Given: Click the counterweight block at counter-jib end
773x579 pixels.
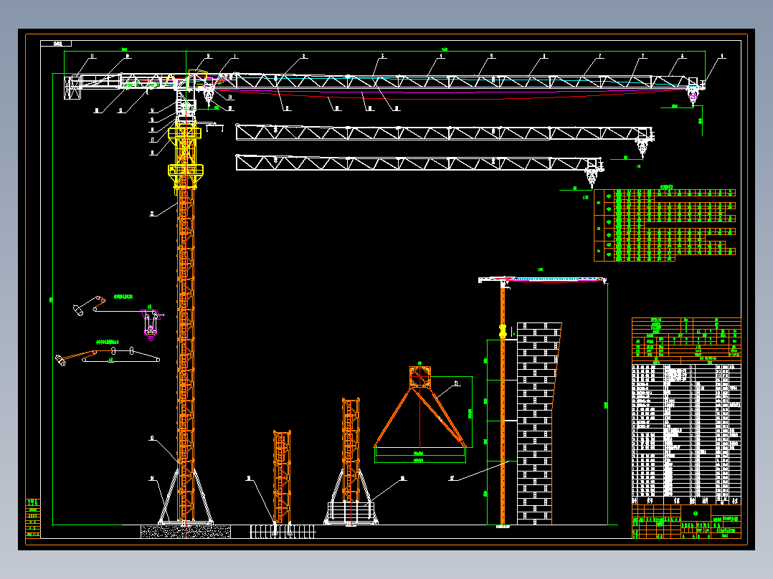Looking at the screenshot, I should [x=72, y=87].
